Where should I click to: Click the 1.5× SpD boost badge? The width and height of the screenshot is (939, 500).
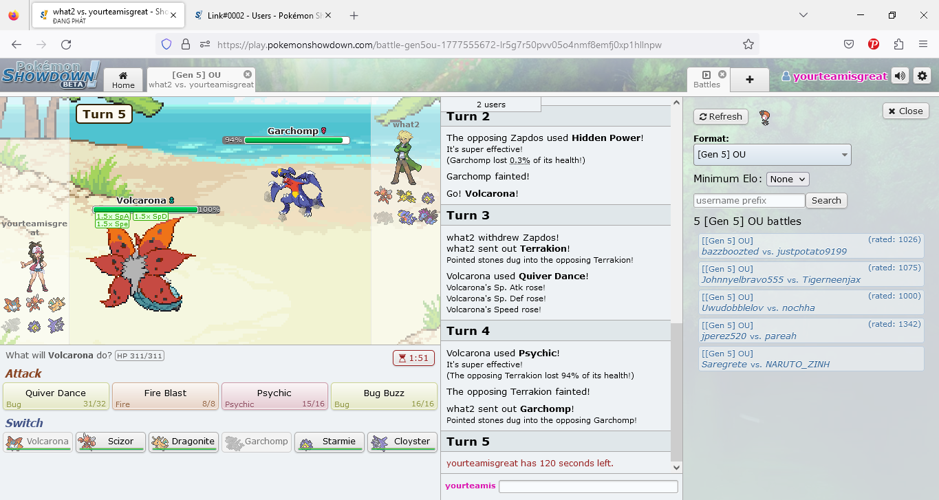coord(151,216)
